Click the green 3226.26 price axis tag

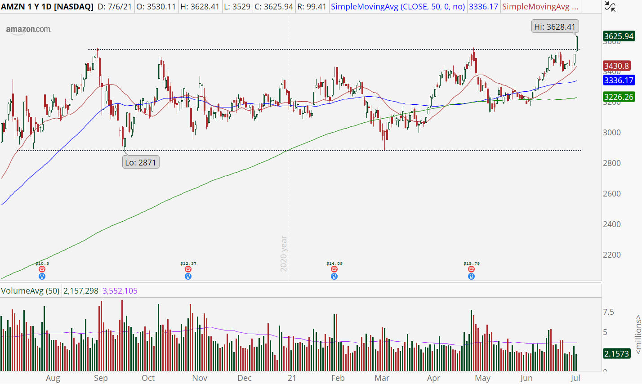pyautogui.click(x=619, y=97)
